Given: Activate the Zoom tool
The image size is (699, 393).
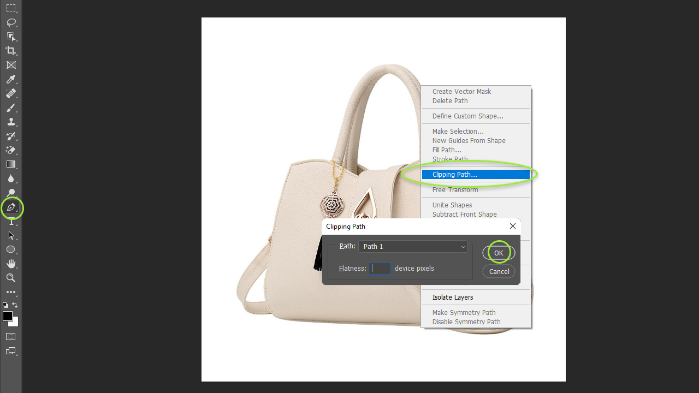Looking at the screenshot, I should (11, 278).
